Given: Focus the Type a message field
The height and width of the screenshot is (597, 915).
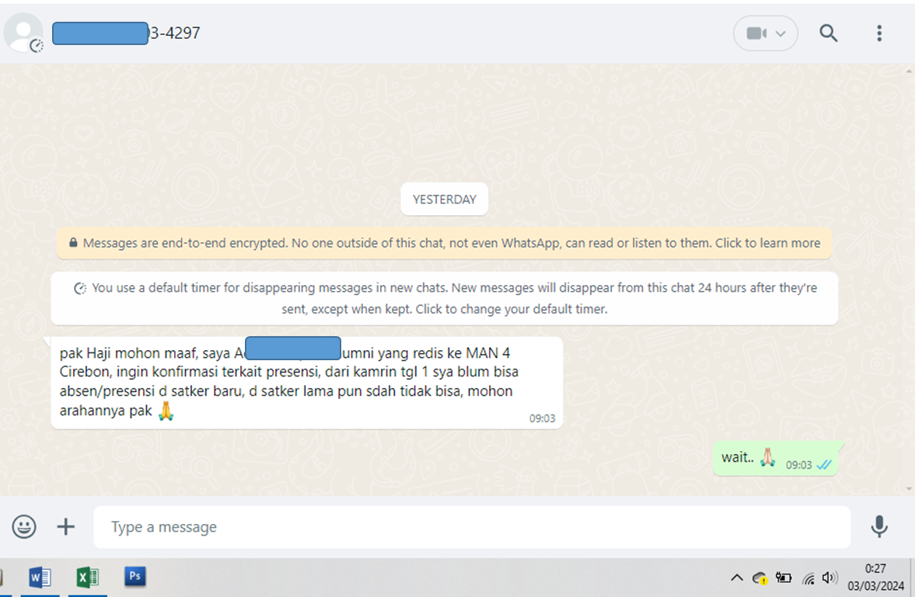Looking at the screenshot, I should [472, 527].
